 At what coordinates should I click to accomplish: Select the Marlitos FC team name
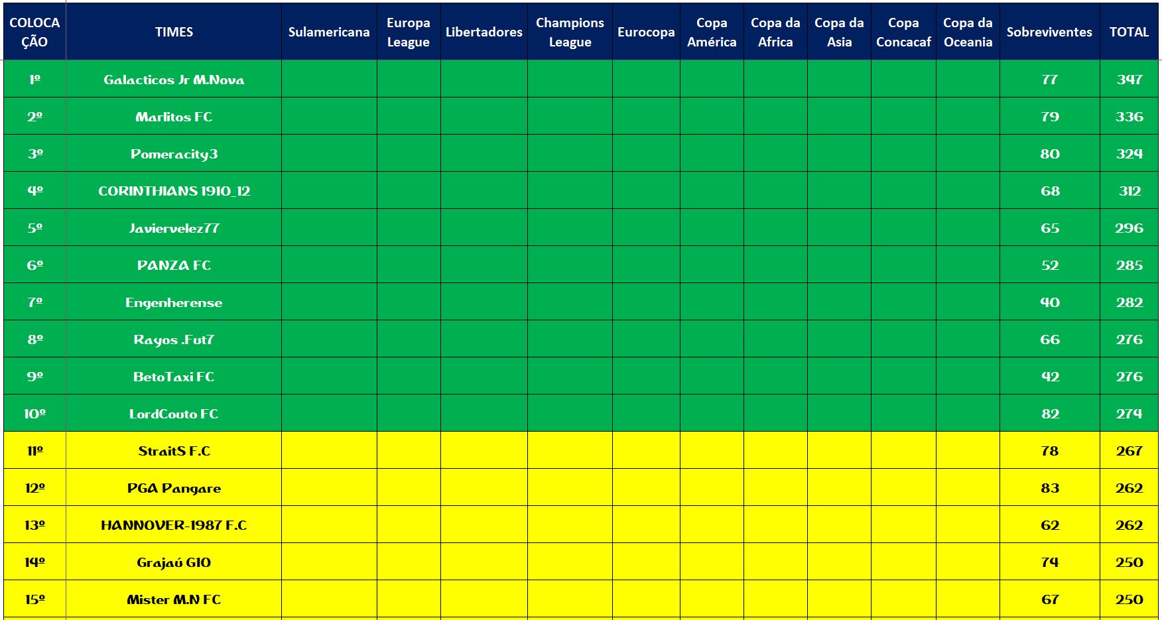[x=174, y=117]
